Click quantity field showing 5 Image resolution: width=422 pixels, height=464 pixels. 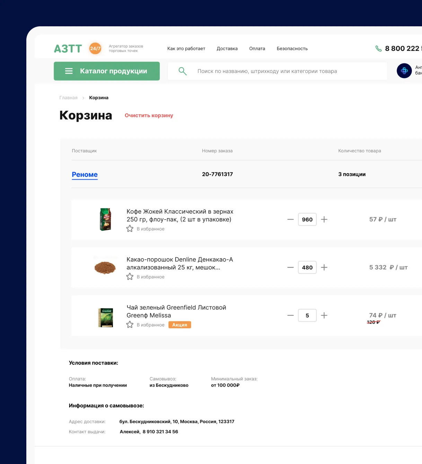point(307,315)
